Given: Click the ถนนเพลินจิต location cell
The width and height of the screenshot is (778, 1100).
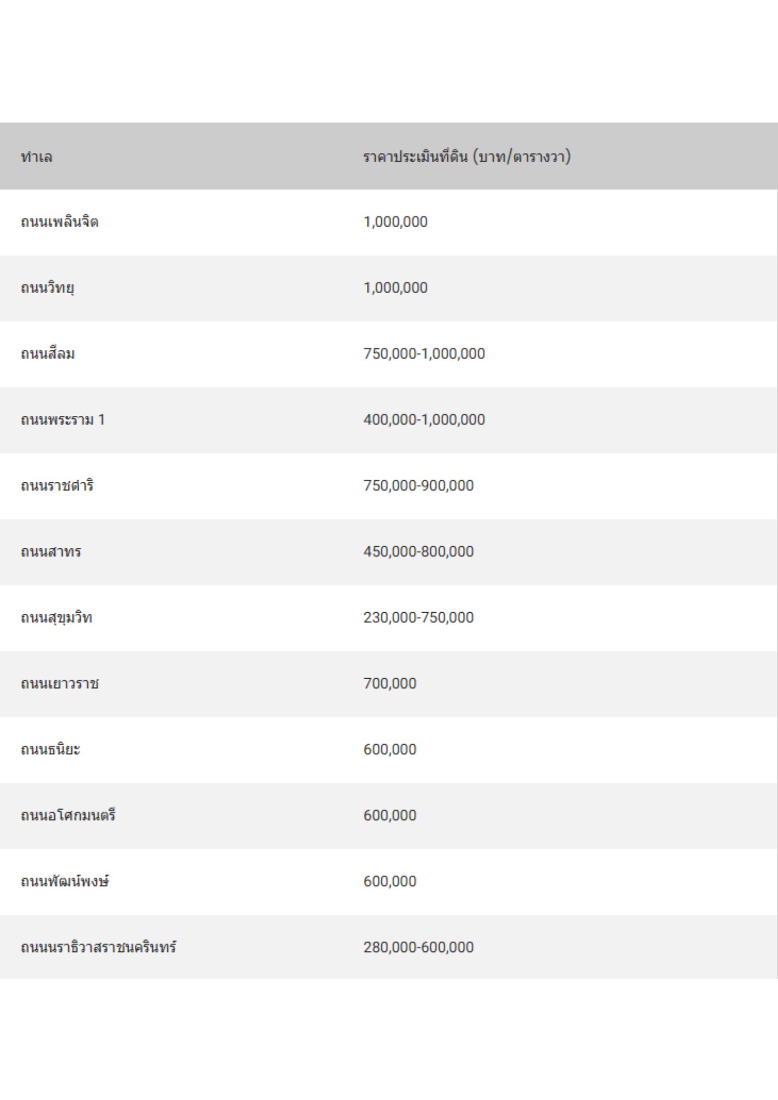Looking at the screenshot, I should tap(59, 222).
